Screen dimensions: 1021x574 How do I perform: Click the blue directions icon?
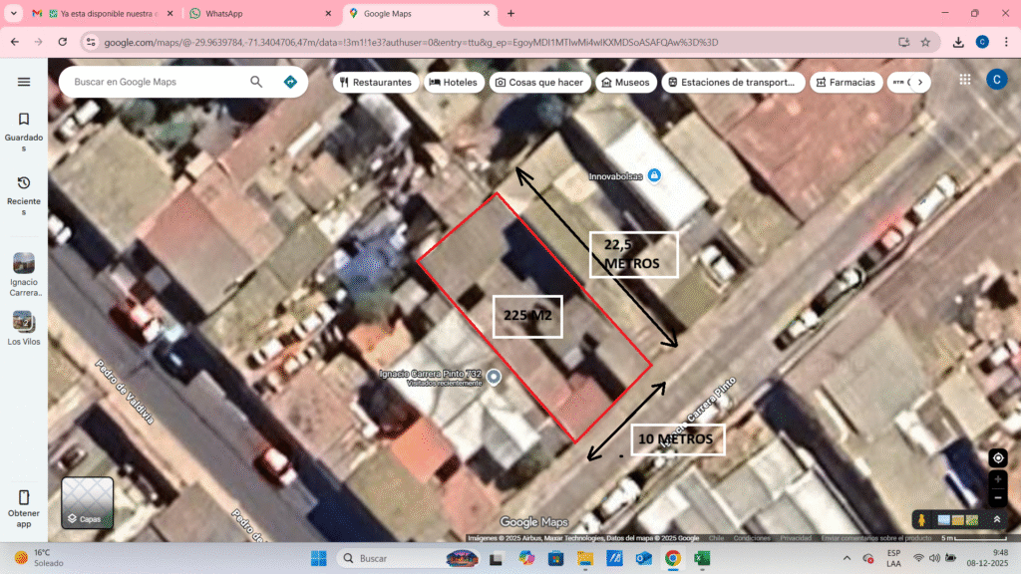tap(290, 82)
